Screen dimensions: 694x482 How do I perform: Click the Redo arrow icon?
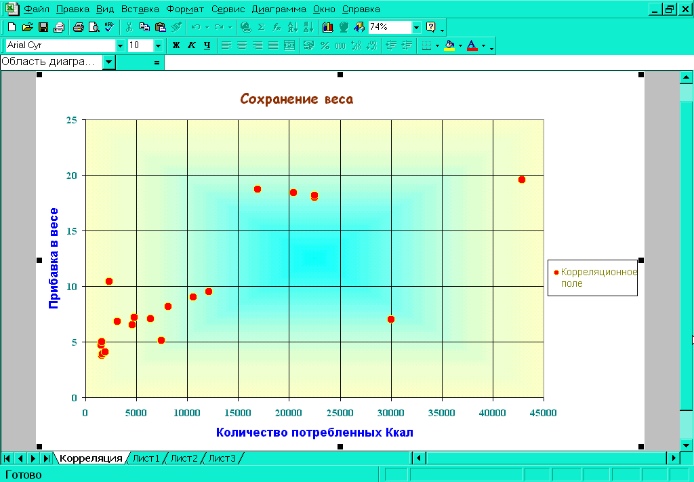tap(219, 27)
